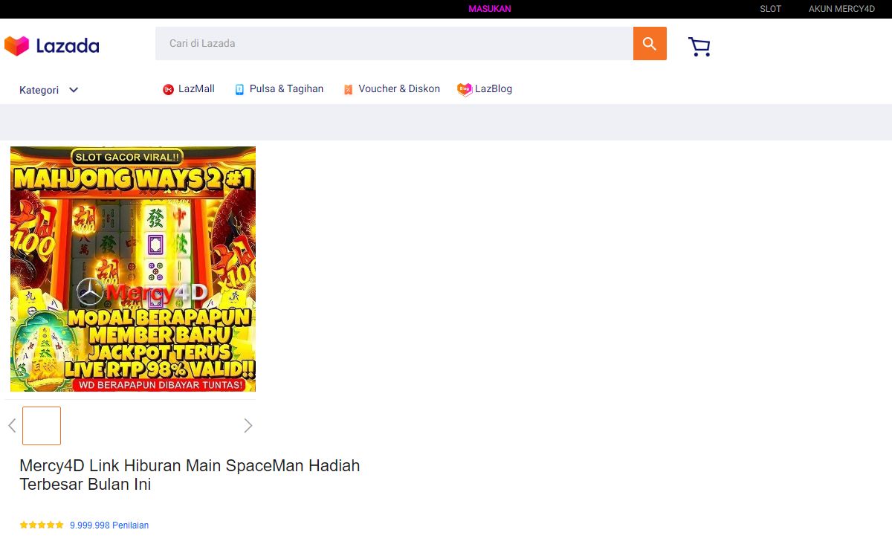This screenshot has width=892, height=550.
Task: Open AKUN MERCY4D top bar link
Action: [x=842, y=9]
